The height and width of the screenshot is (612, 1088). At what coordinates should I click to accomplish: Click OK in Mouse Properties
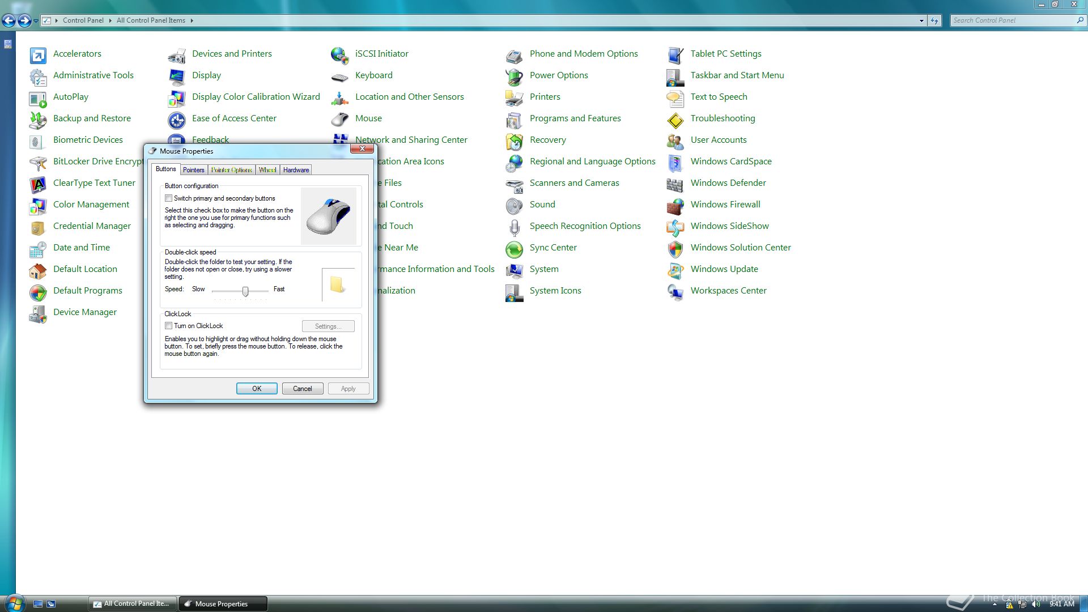coord(257,389)
